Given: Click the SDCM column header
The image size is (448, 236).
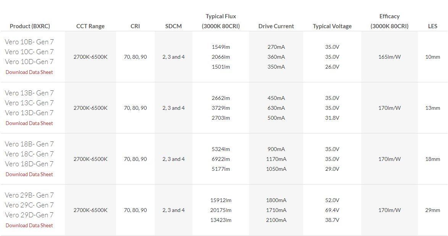Looking at the screenshot, I should pyautogui.click(x=173, y=26).
